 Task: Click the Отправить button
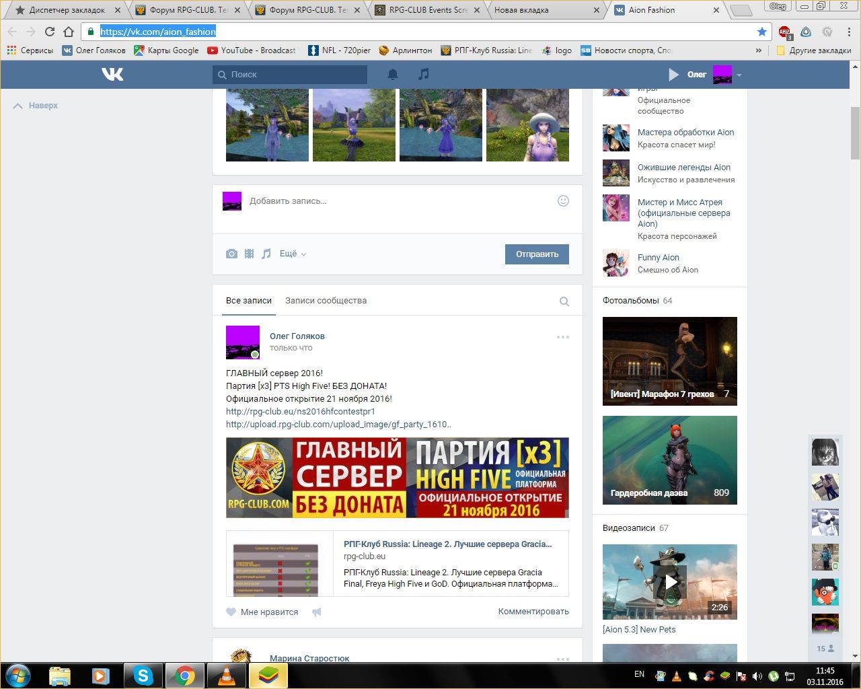[537, 254]
